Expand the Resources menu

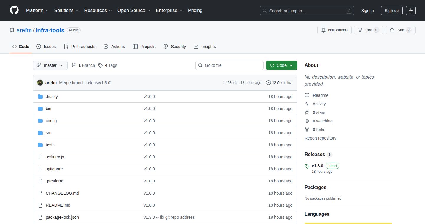tap(98, 10)
